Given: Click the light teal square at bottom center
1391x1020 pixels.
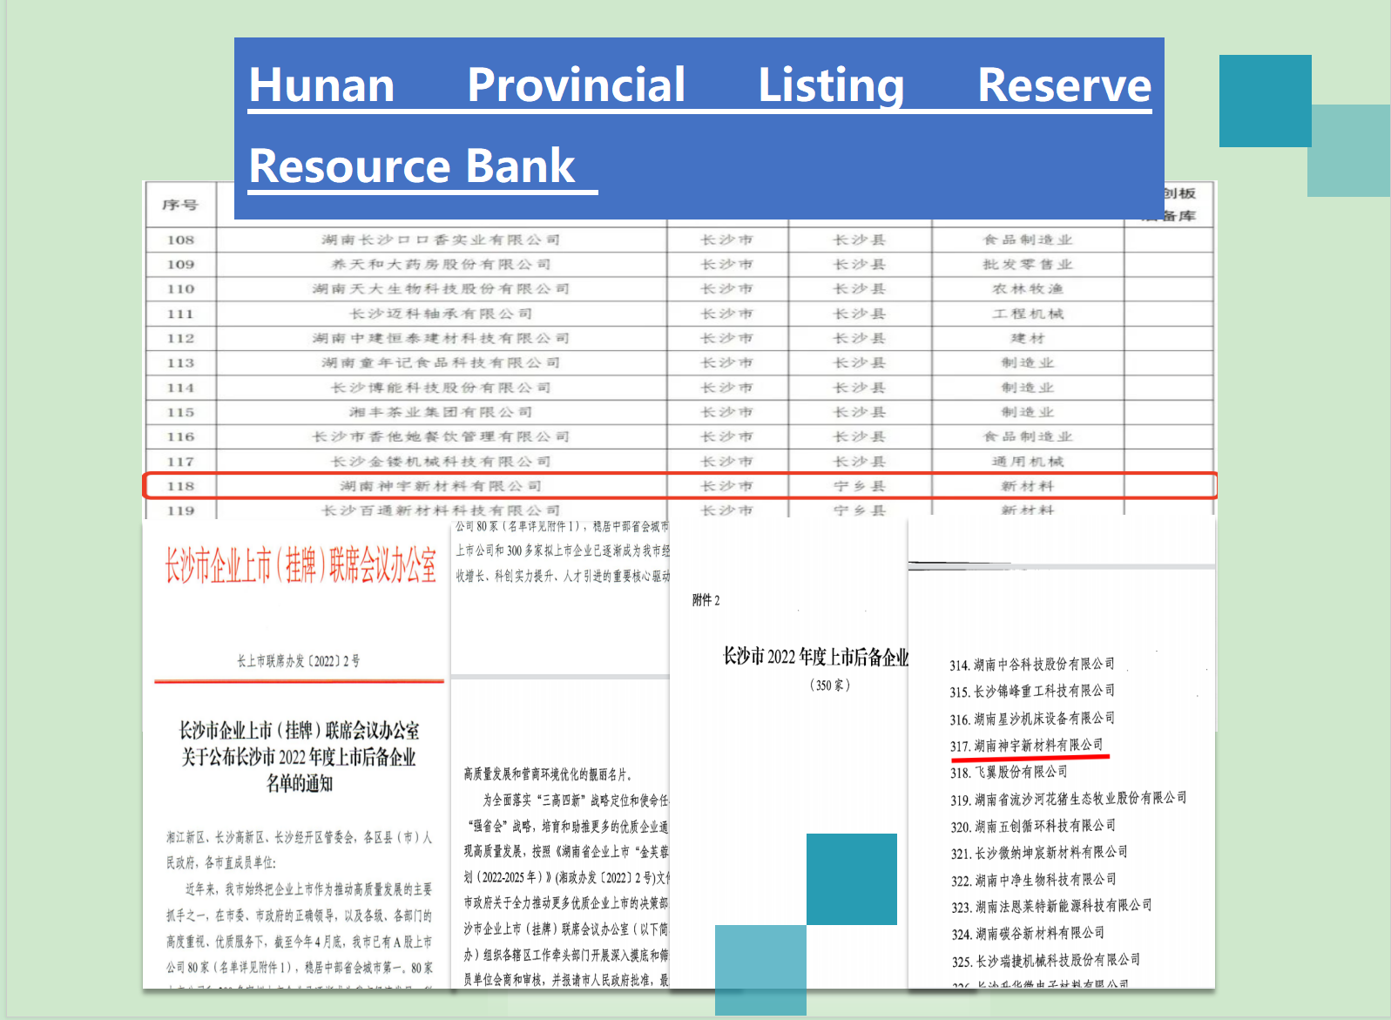Looking at the screenshot, I should point(760,969).
